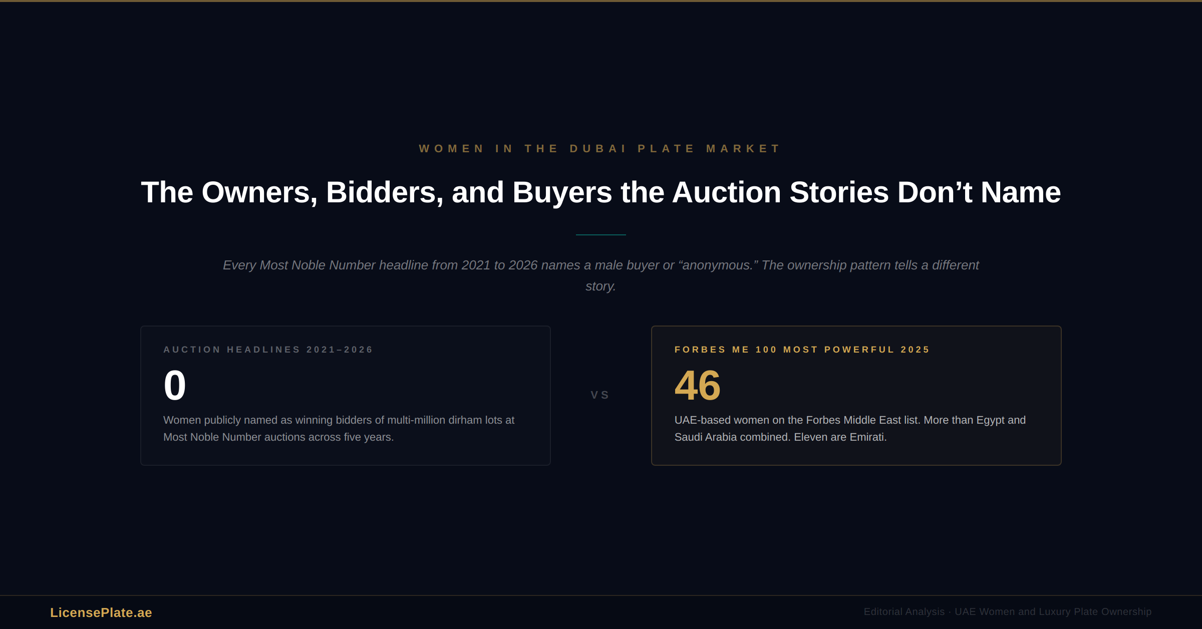Image resolution: width=1202 pixels, height=629 pixels.
Task: Click the short teal divider under the headline
Action: click(600, 235)
